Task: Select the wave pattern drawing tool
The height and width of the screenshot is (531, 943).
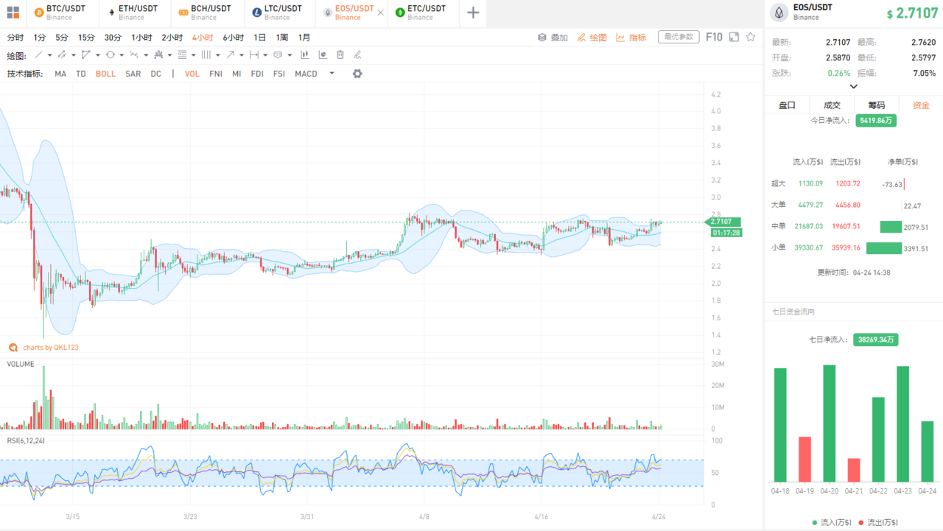Action: click(x=134, y=54)
